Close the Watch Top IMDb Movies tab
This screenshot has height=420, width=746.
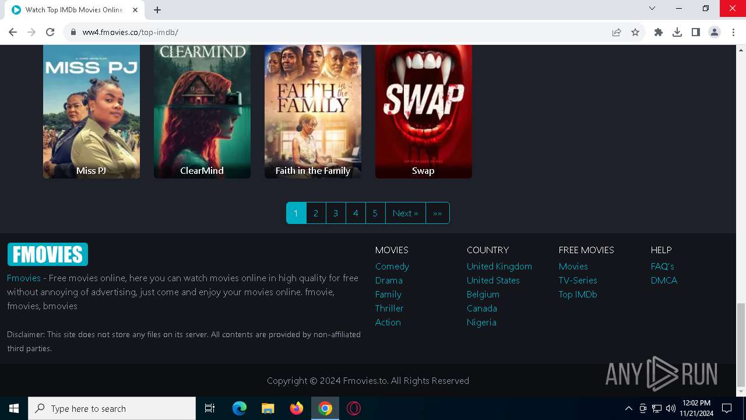(x=136, y=10)
